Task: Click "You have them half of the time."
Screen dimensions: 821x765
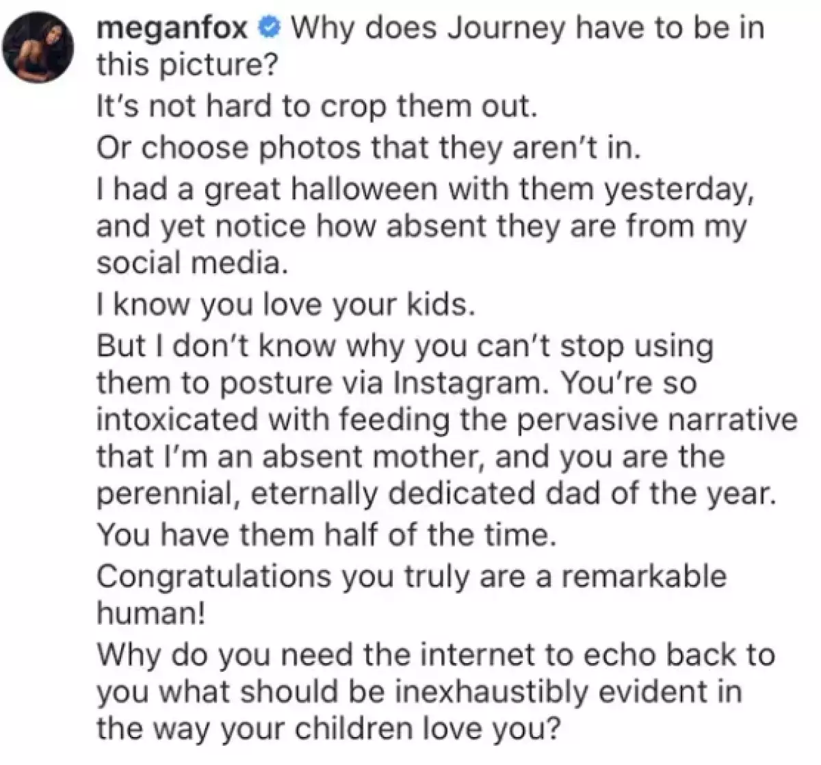Action: [x=324, y=534]
